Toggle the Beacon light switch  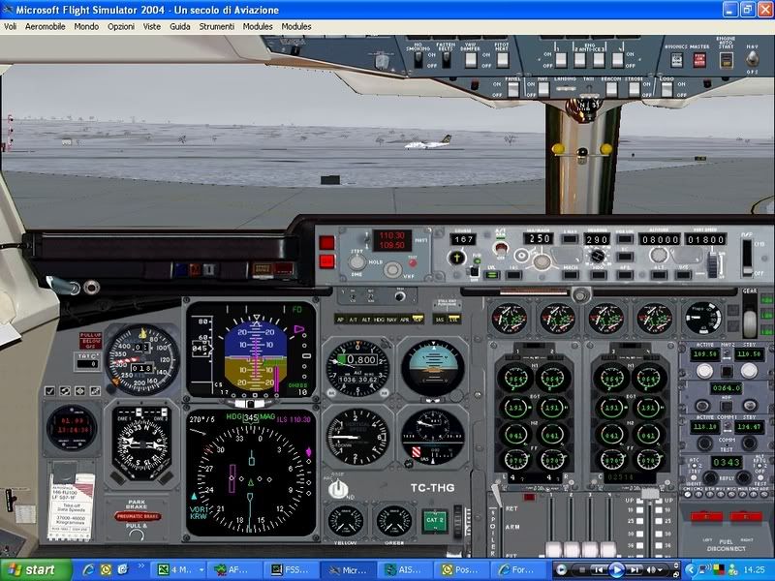click(611, 89)
